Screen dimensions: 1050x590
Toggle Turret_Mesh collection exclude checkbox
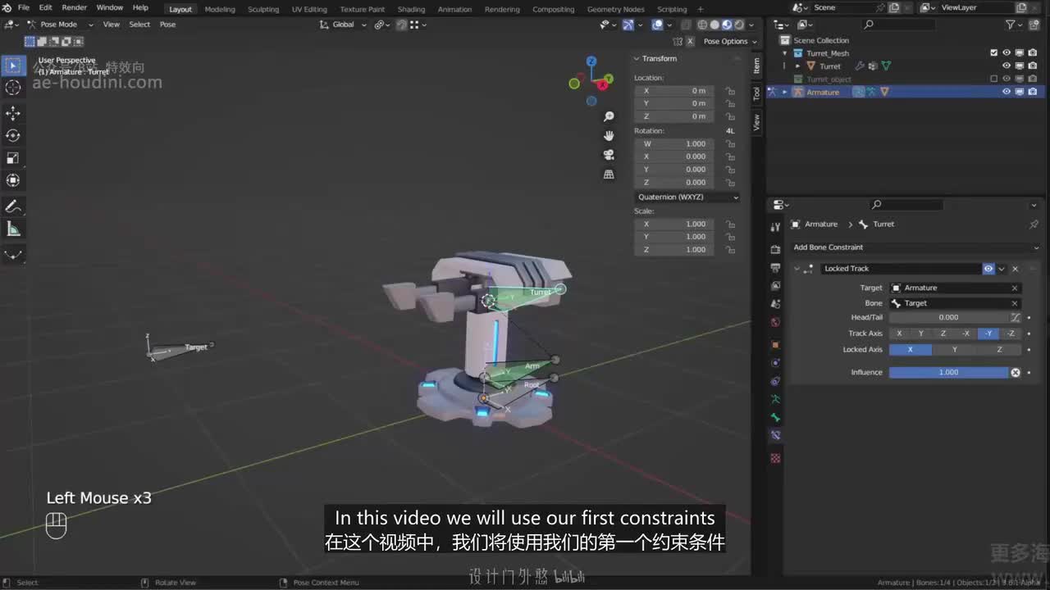point(993,53)
